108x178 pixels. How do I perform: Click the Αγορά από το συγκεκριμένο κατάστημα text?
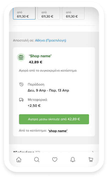[48, 70]
